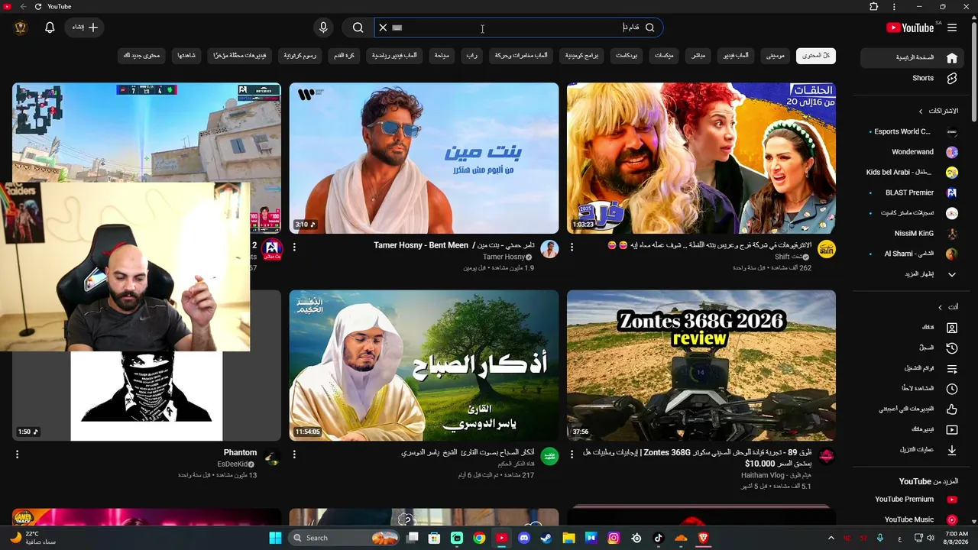Show hidden system tray icons

(x=831, y=538)
